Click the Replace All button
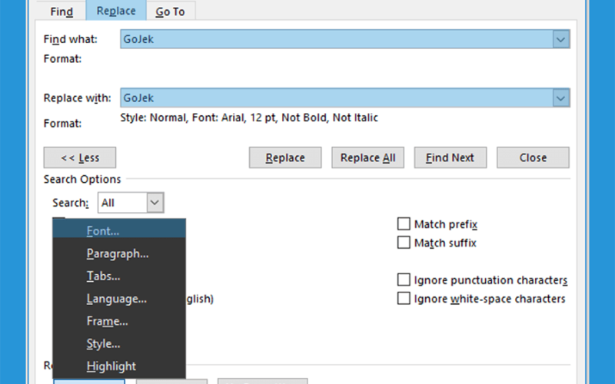Image resolution: width=615 pixels, height=384 pixels. click(368, 157)
